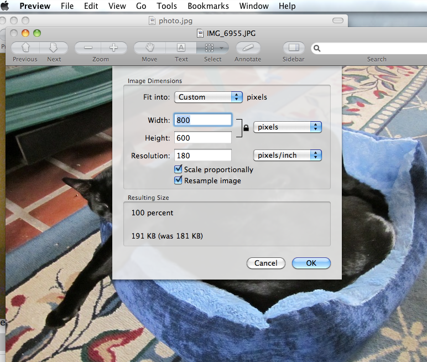Viewport: 427px width, 362px height.
Task: Open the Select tool dropdown arrow
Action: tap(222, 48)
